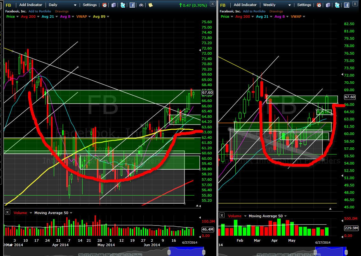Click the FB ticker symbol on the Daily chart
This screenshot has width=361, height=256.
pyautogui.click(x=8, y=5)
